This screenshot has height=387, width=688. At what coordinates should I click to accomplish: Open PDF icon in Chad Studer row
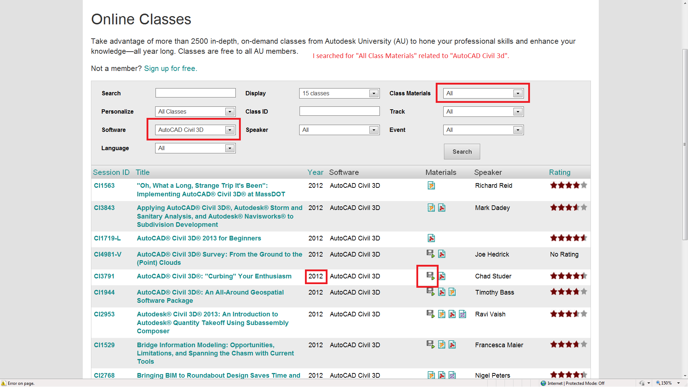442,276
